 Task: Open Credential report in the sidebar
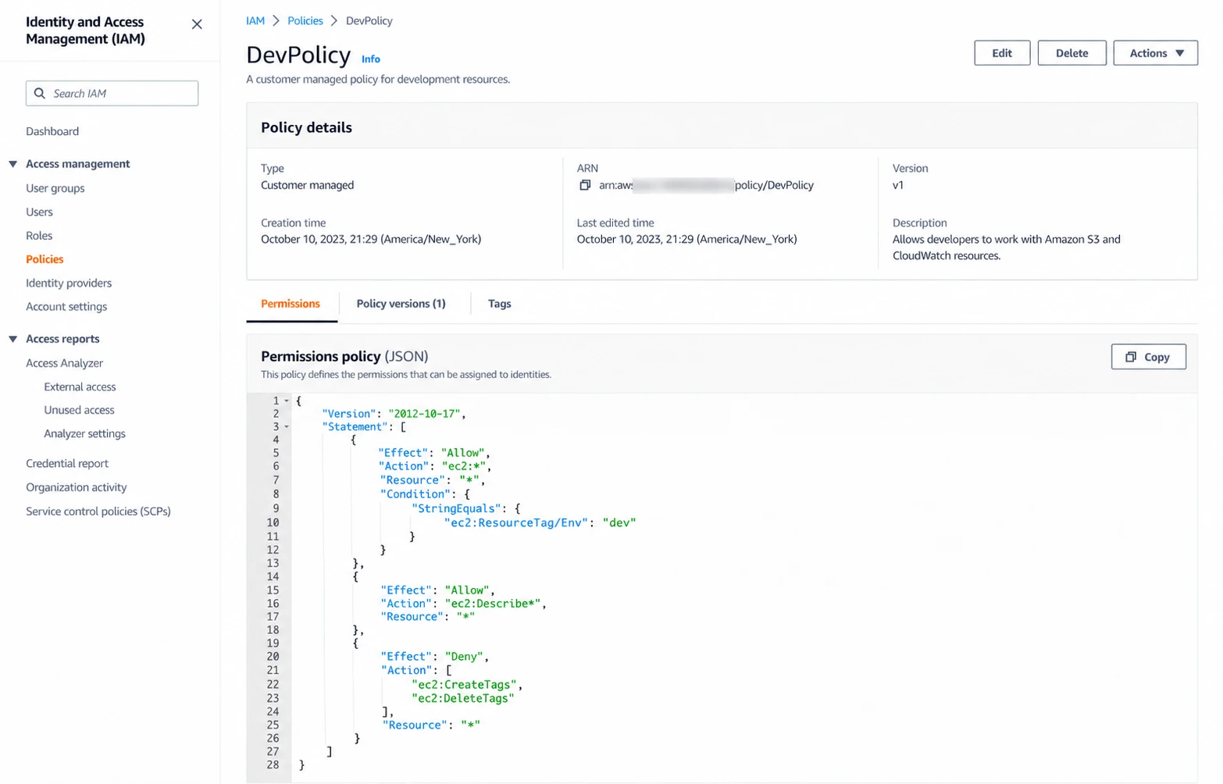(67, 463)
